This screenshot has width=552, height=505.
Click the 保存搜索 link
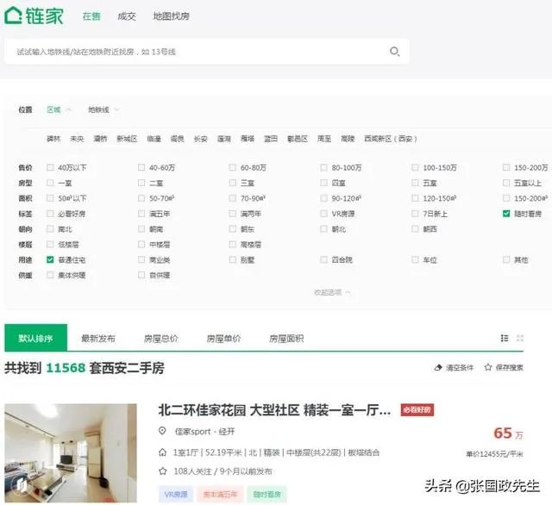click(509, 367)
